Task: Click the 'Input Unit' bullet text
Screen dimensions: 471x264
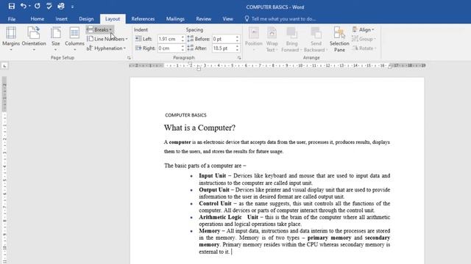Action: pyautogui.click(x=213, y=176)
